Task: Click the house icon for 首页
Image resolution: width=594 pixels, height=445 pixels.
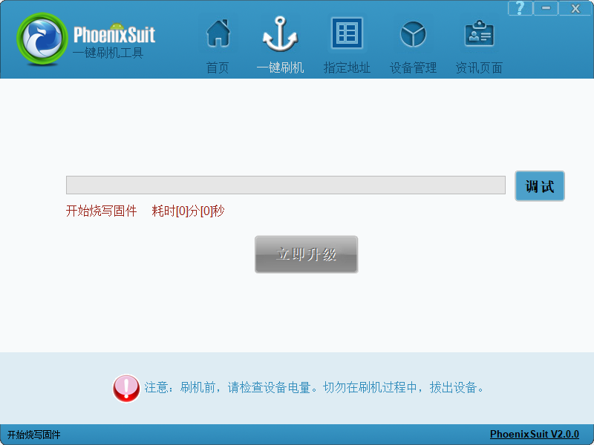Action: point(218,33)
